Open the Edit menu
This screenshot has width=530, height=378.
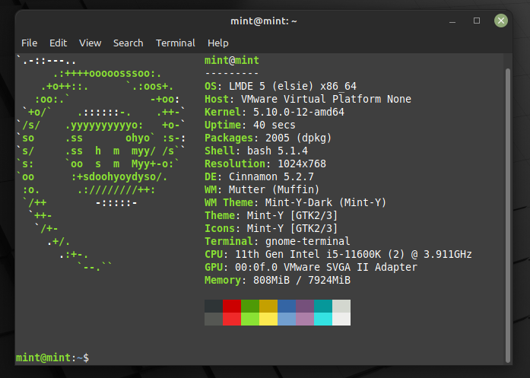point(59,43)
